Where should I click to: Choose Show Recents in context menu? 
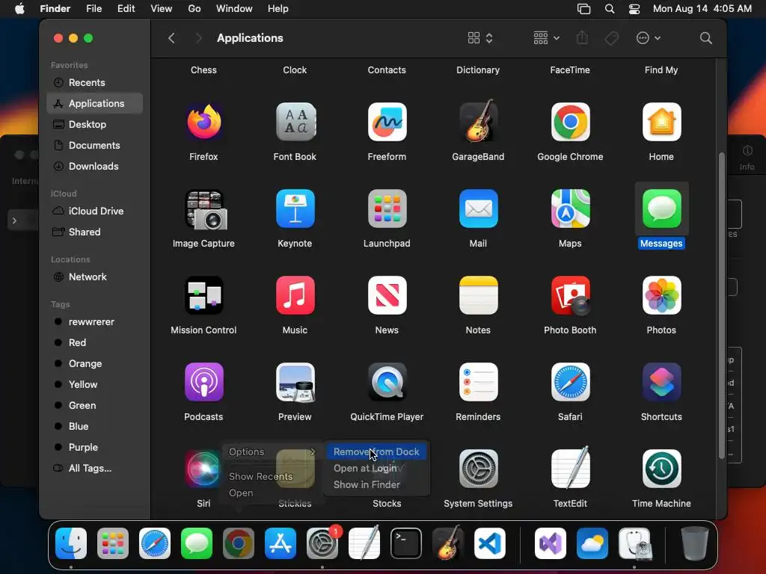click(260, 476)
